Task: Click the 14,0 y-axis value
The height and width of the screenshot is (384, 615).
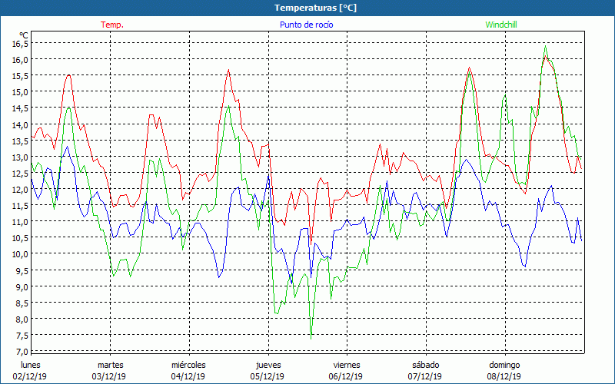Action: 21,124
